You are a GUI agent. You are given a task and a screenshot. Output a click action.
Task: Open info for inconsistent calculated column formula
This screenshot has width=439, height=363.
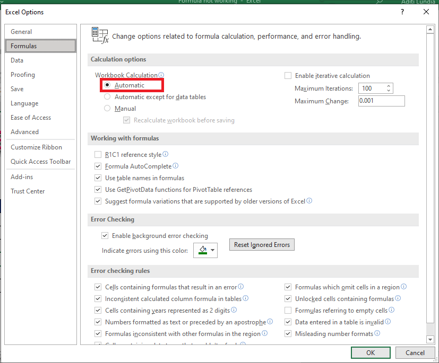(246, 298)
